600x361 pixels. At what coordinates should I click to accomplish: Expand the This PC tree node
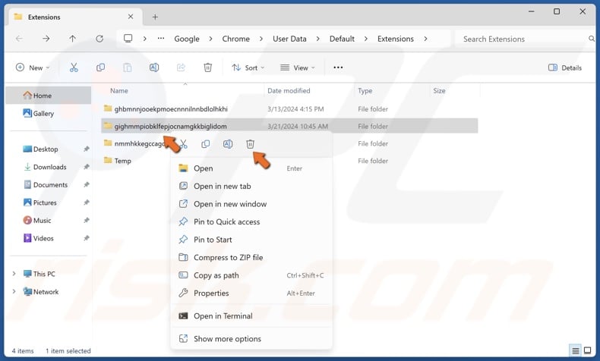click(14, 274)
